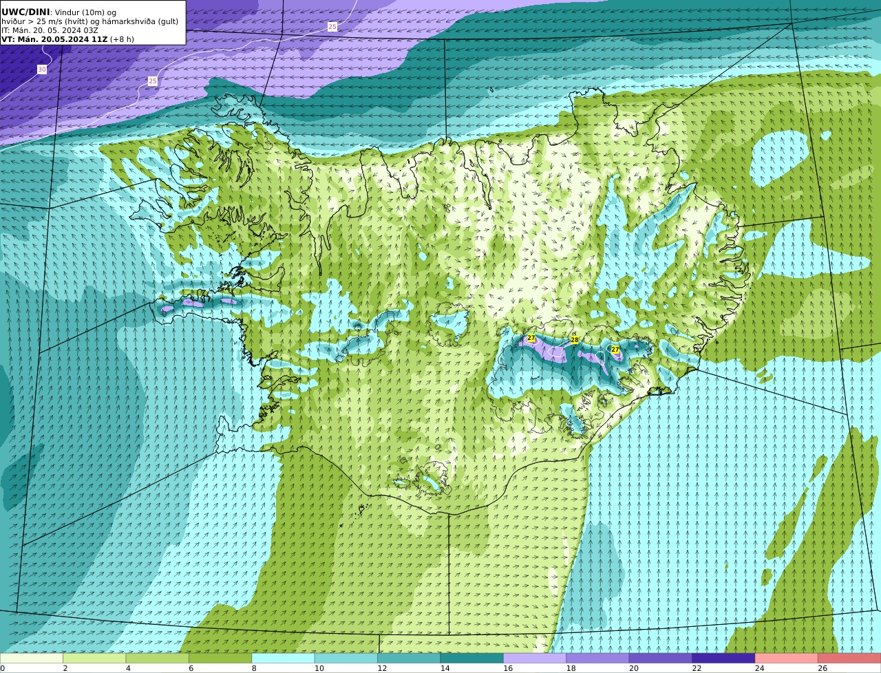The height and width of the screenshot is (673, 881).
Task: Select the 4–6 m/s light green legend swatch
Action: (x=158, y=659)
